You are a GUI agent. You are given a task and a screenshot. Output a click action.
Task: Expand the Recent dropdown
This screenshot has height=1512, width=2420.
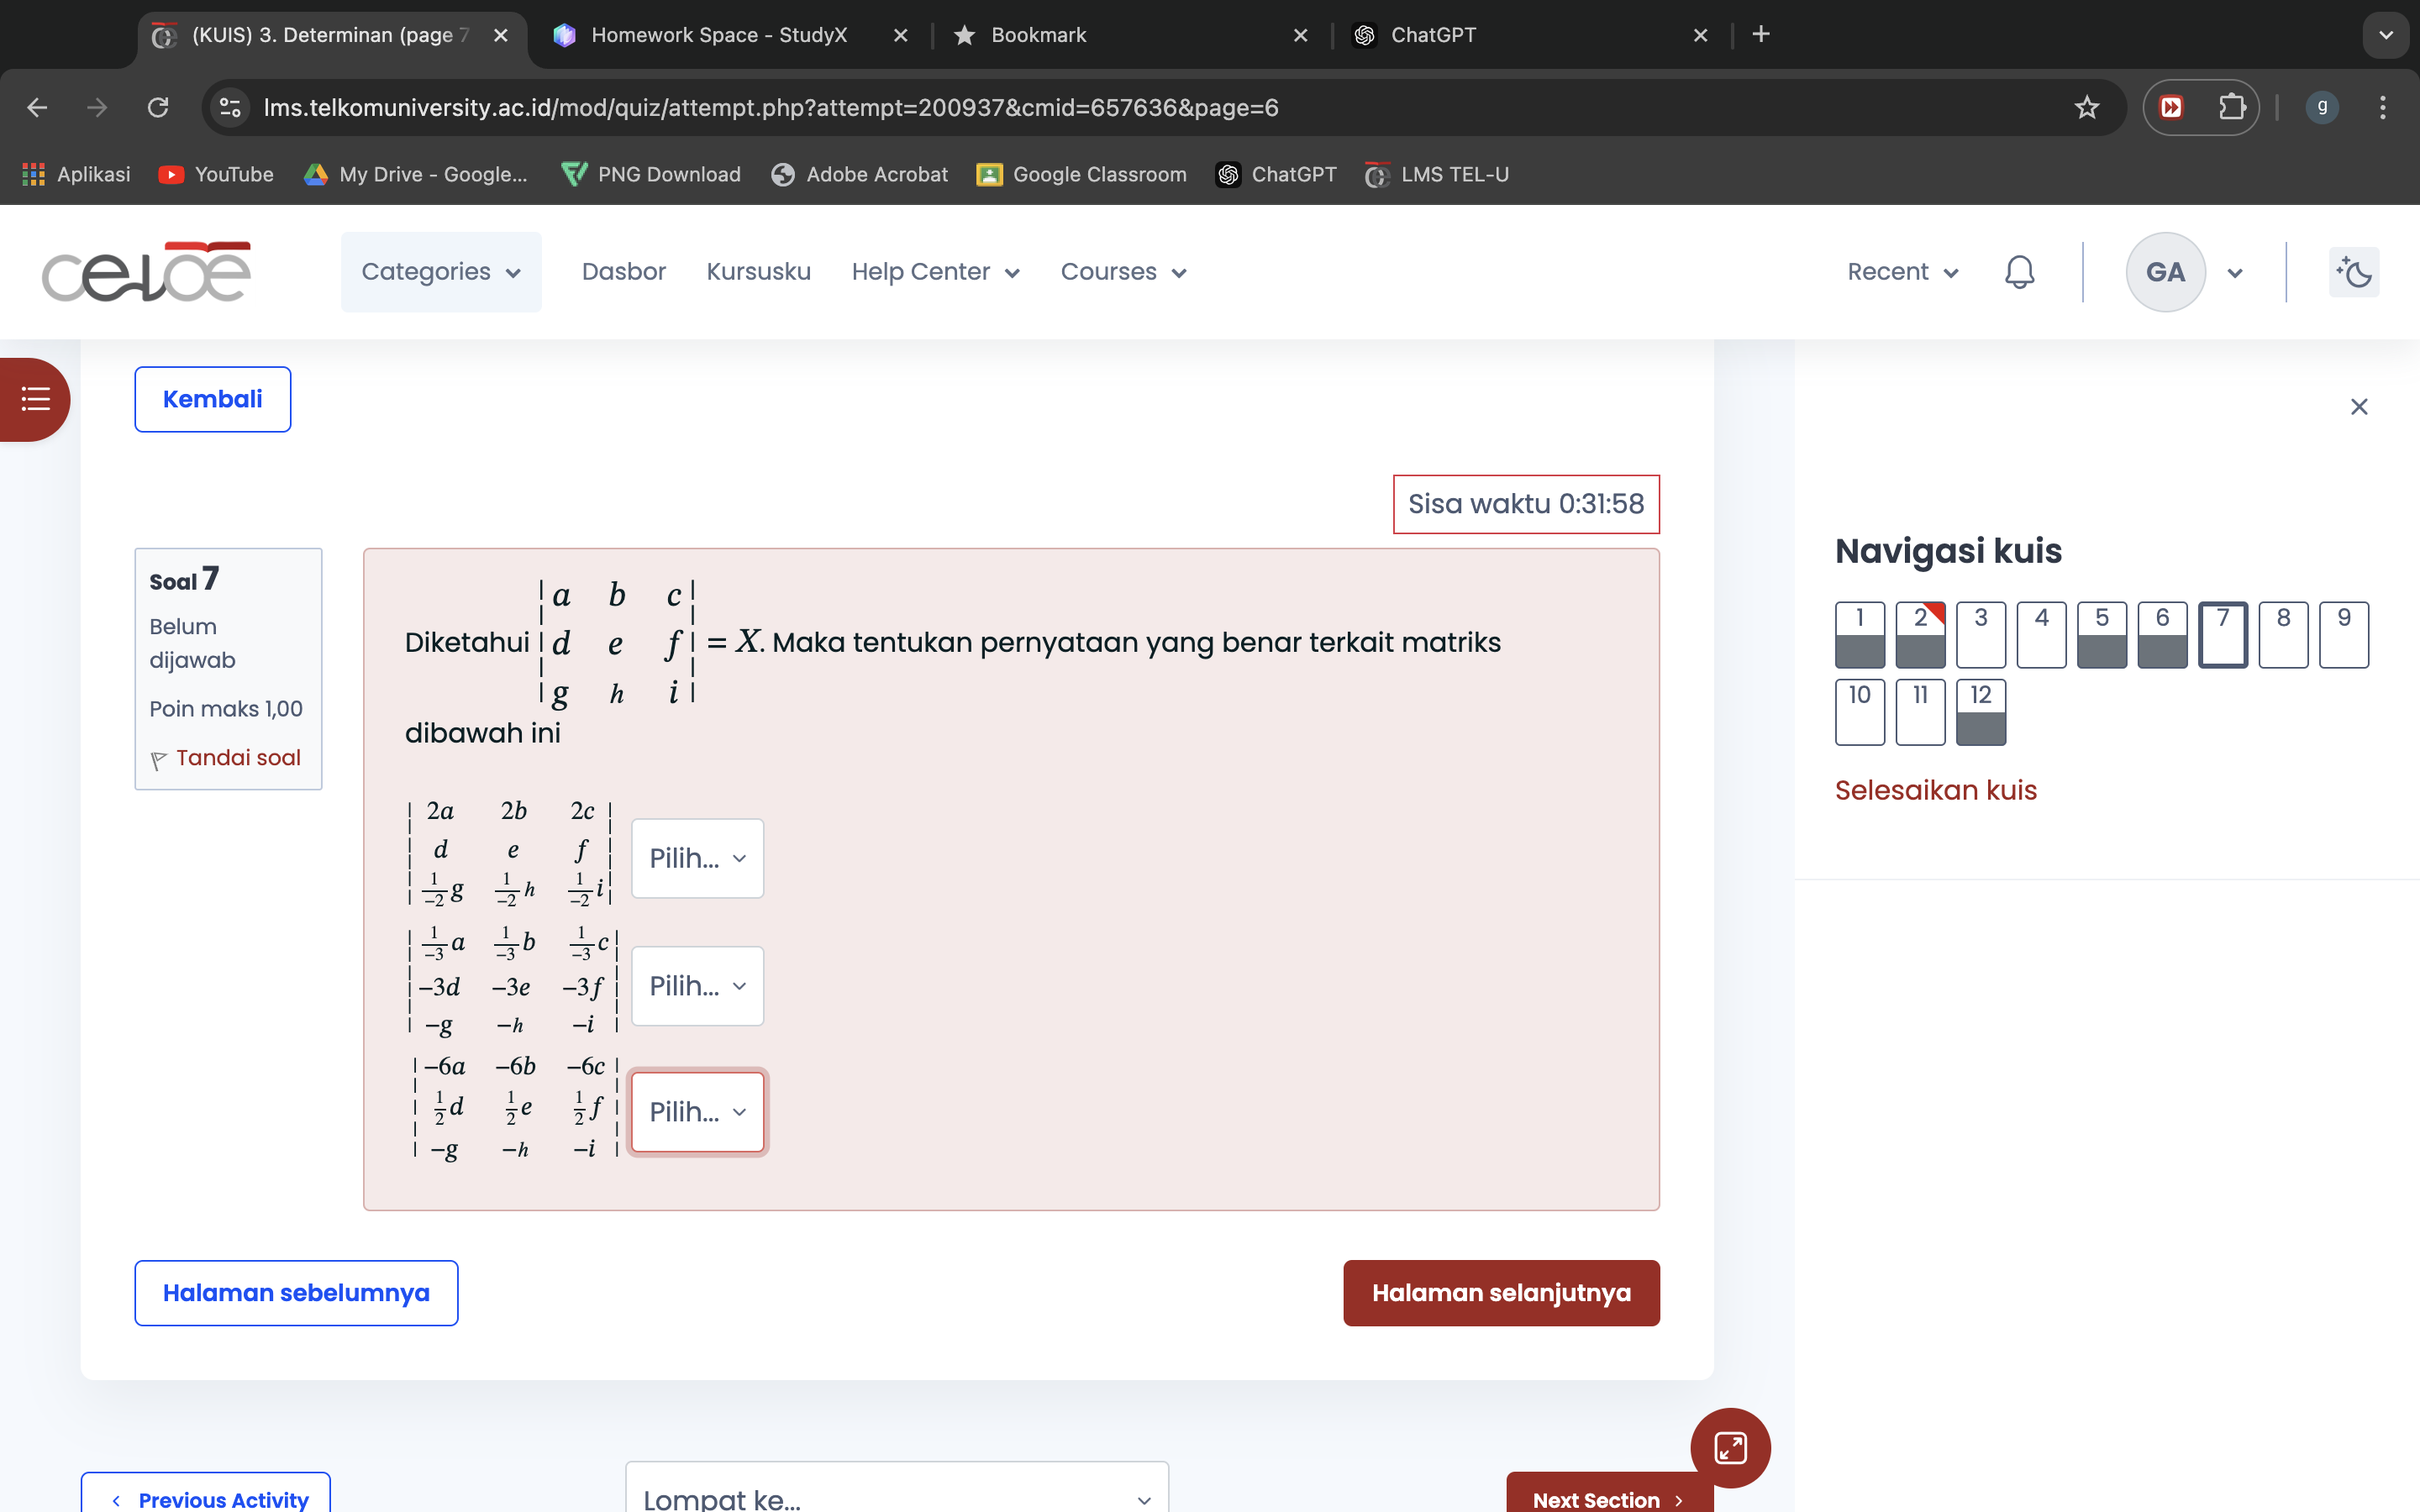point(1902,272)
